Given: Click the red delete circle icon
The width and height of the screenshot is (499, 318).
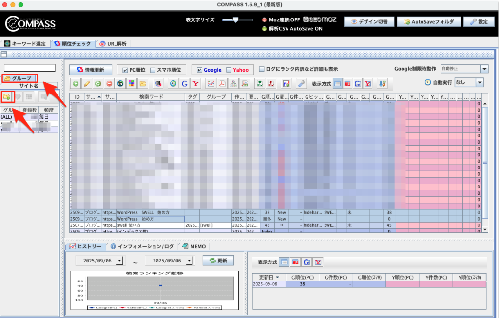Looking at the screenshot, I should (110, 83).
